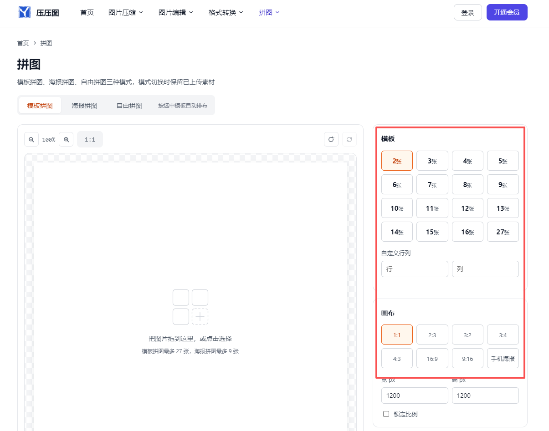Choose the 2:3 canvas ratio
The height and width of the screenshot is (431, 549).
pos(432,335)
